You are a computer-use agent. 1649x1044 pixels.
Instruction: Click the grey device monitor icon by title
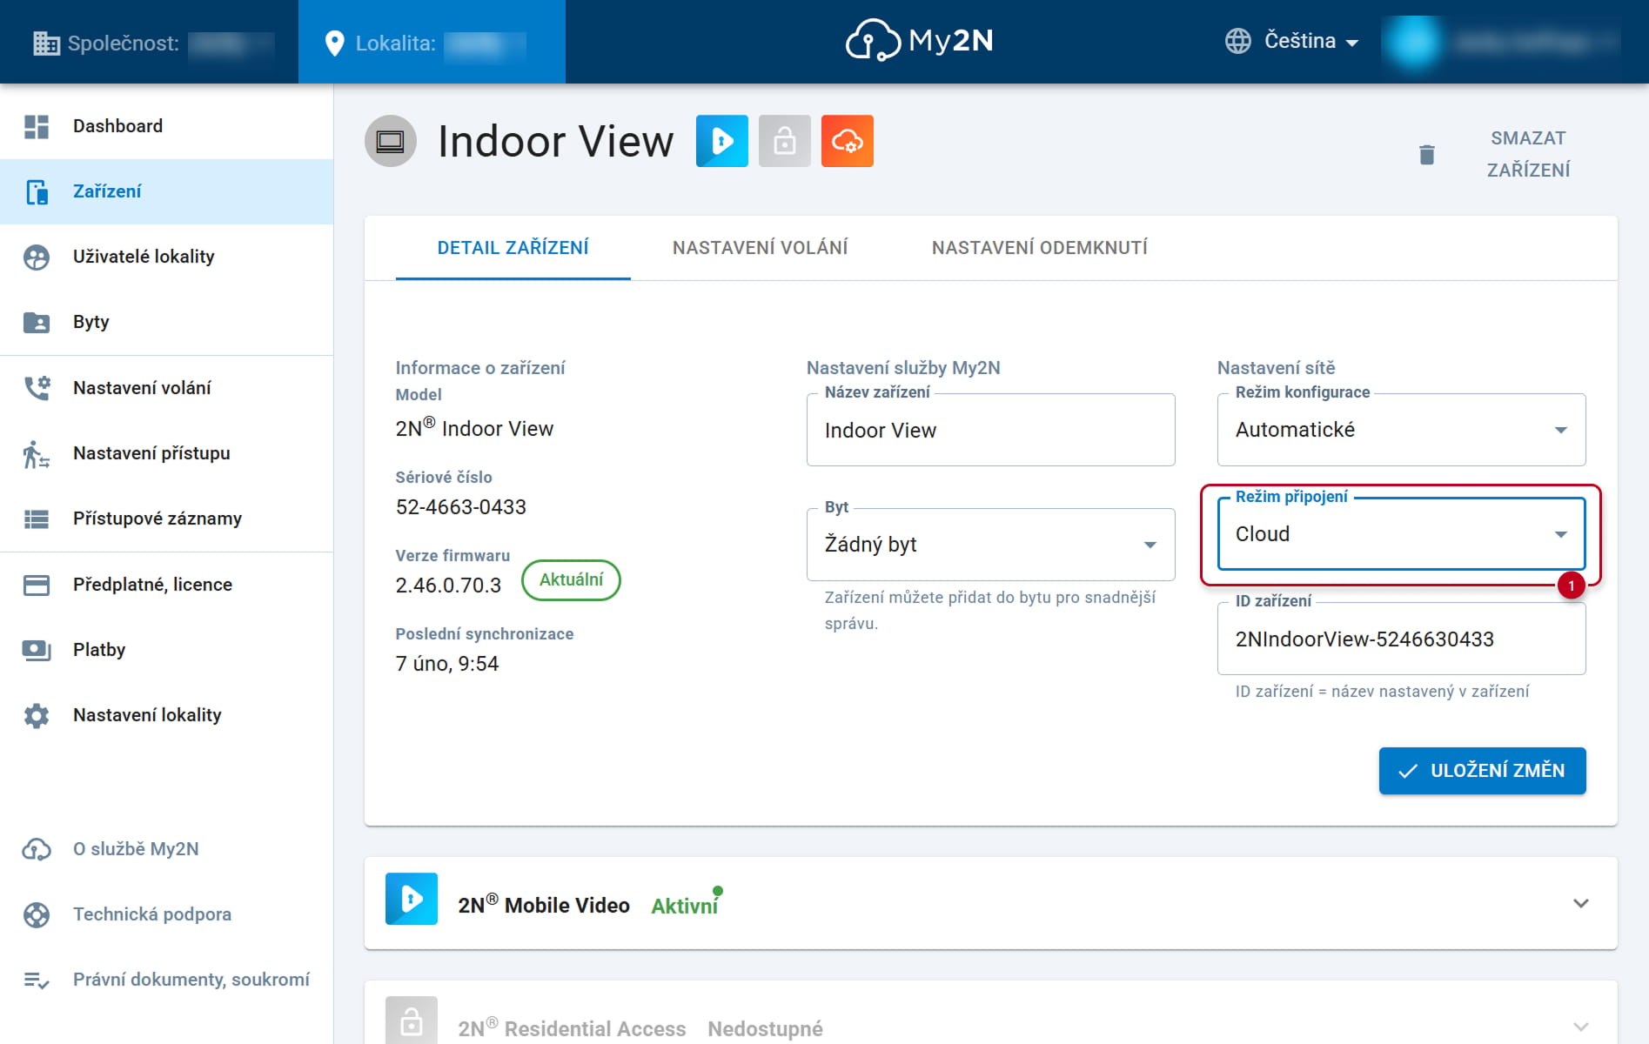point(391,141)
